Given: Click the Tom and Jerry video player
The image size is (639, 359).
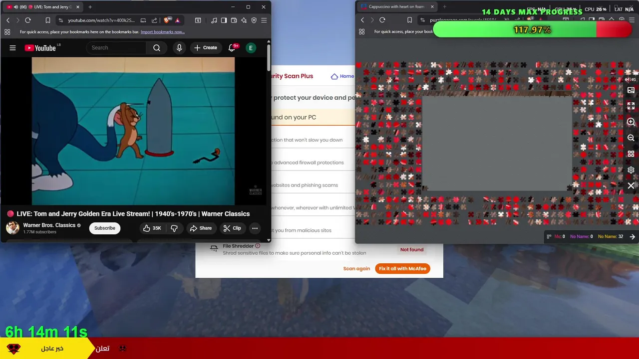Looking at the screenshot, I should (x=133, y=131).
